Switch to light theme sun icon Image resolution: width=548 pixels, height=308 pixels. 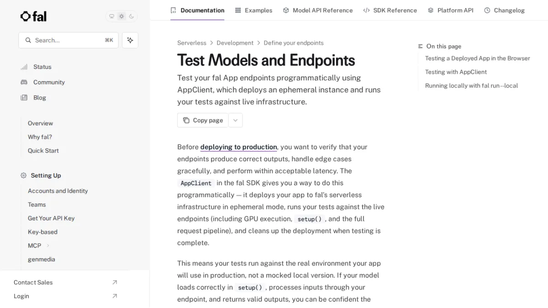(x=121, y=16)
